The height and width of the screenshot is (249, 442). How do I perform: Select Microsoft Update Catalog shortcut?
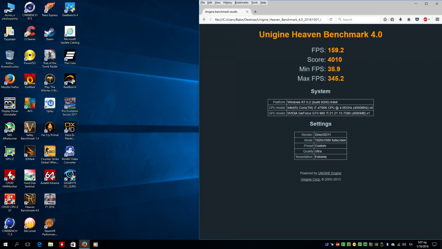[70, 35]
